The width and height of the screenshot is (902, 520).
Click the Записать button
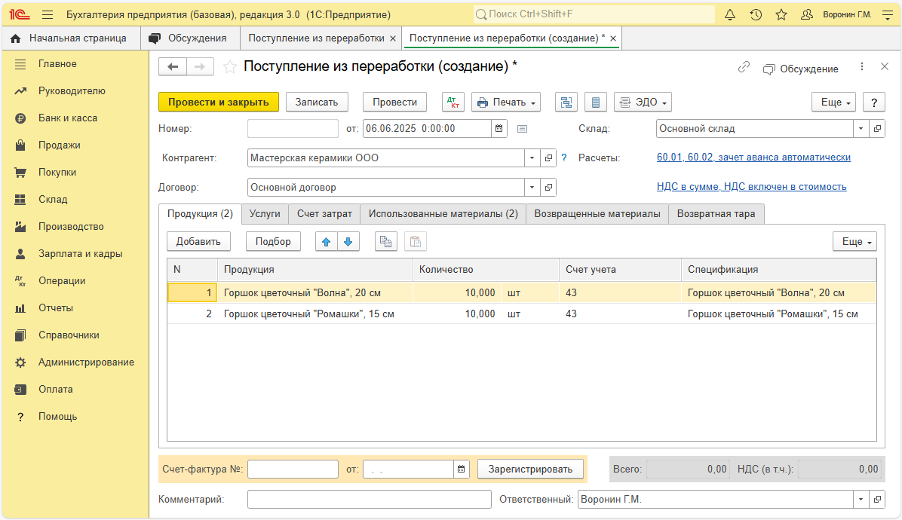pos(317,102)
